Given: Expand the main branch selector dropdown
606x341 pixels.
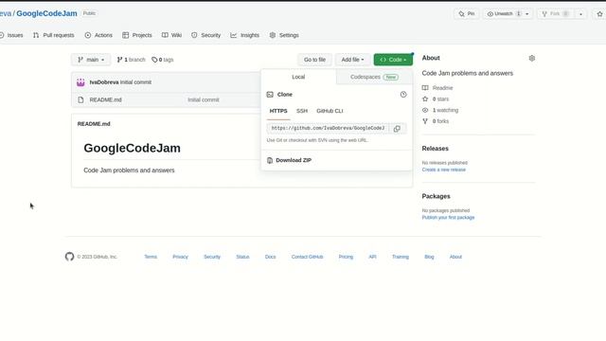Looking at the screenshot, I should pos(91,60).
